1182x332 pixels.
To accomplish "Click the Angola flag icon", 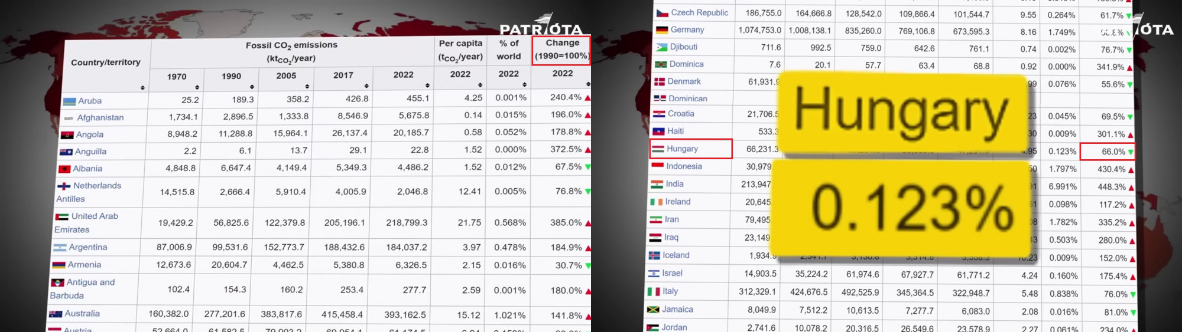I will pyautogui.click(x=67, y=135).
